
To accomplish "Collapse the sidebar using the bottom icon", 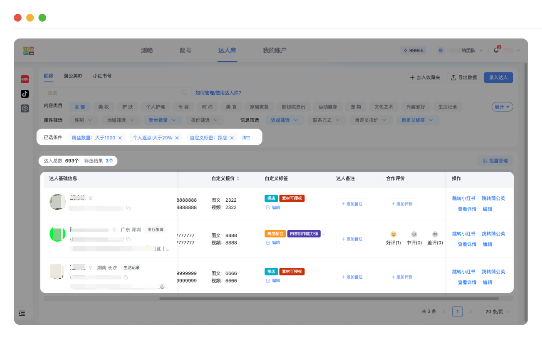I will (22, 313).
